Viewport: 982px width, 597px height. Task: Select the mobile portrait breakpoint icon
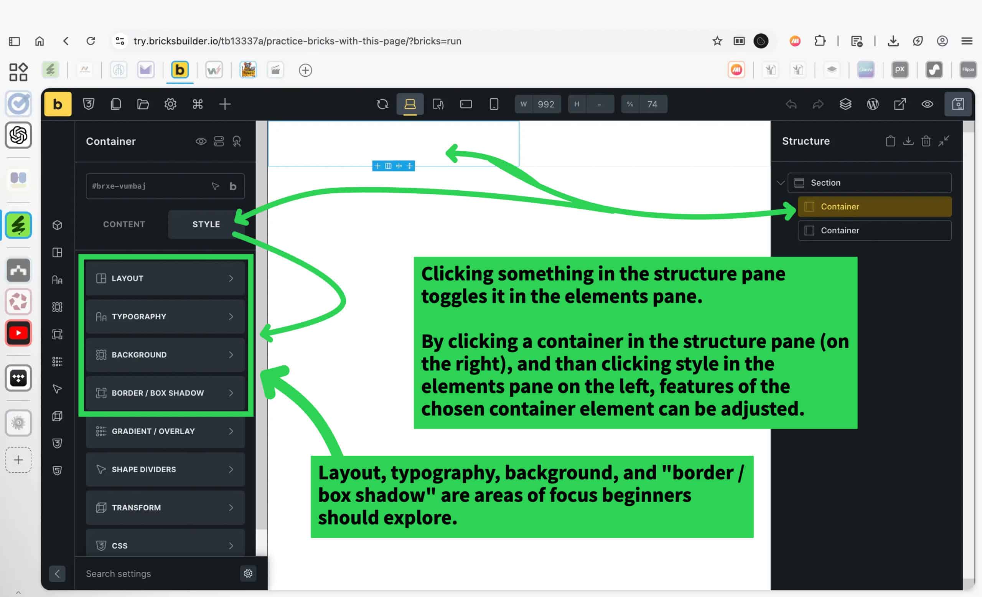494,104
